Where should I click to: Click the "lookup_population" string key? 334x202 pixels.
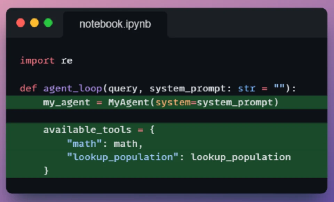pos(123,157)
